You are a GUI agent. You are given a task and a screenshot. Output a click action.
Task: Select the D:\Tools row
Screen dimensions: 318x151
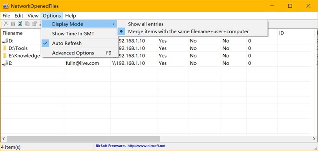pyautogui.click(x=18, y=48)
